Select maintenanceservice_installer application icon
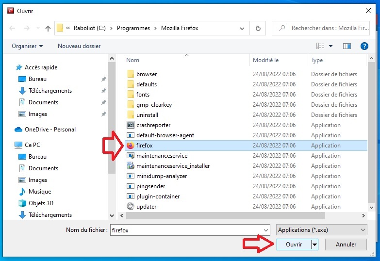Viewport: 380px width, 261px height. click(131, 165)
